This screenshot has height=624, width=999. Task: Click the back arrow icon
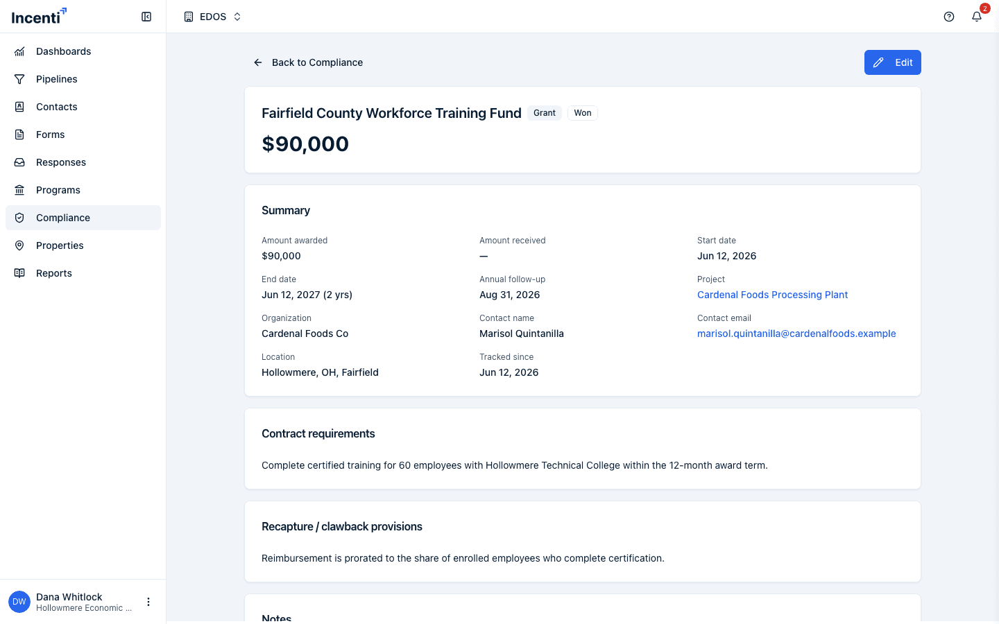[x=258, y=62]
